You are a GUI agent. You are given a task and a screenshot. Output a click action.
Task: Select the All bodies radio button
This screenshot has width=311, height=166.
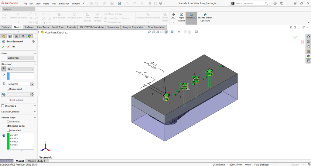pos(9,122)
